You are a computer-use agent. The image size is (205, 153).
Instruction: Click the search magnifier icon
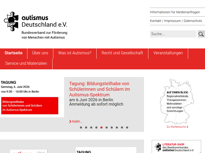click(x=201, y=34)
